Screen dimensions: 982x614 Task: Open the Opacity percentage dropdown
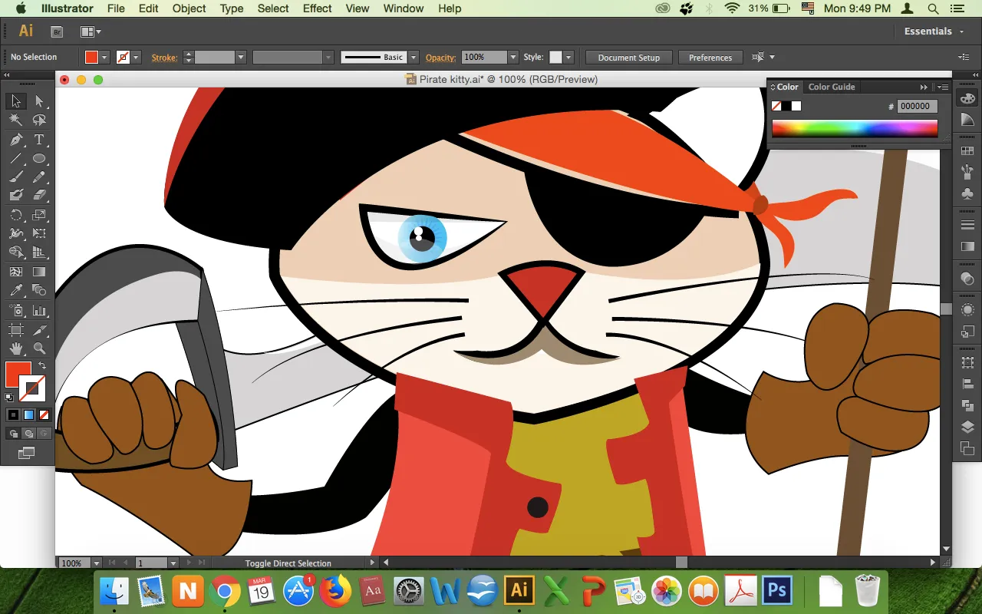tap(513, 58)
